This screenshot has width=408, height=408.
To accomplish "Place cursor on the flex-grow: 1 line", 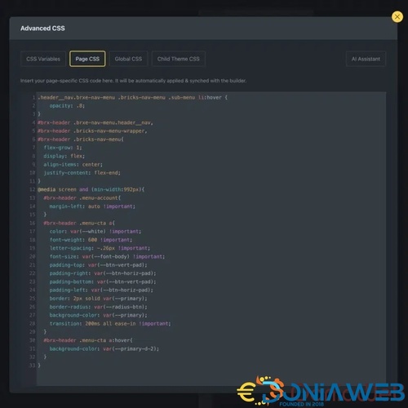I will (63, 148).
